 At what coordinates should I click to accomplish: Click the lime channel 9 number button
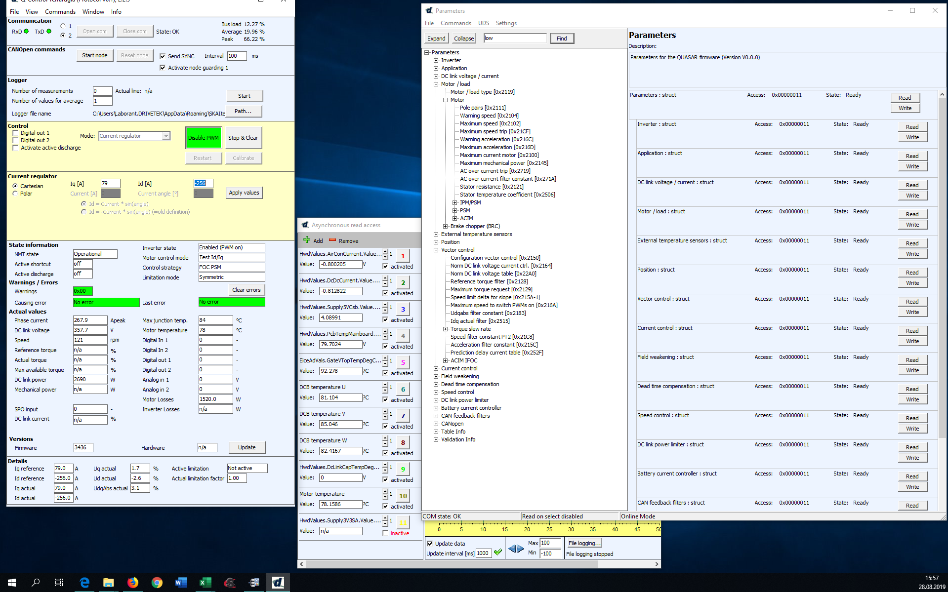point(403,469)
